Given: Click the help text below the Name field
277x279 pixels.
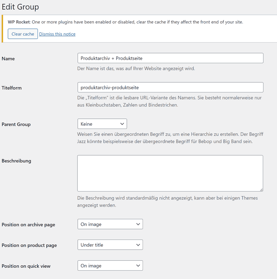Looking at the screenshot, I should pyautogui.click(x=136, y=68).
